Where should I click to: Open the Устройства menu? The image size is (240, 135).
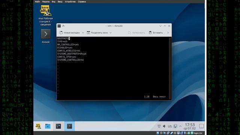(x=70, y=1)
